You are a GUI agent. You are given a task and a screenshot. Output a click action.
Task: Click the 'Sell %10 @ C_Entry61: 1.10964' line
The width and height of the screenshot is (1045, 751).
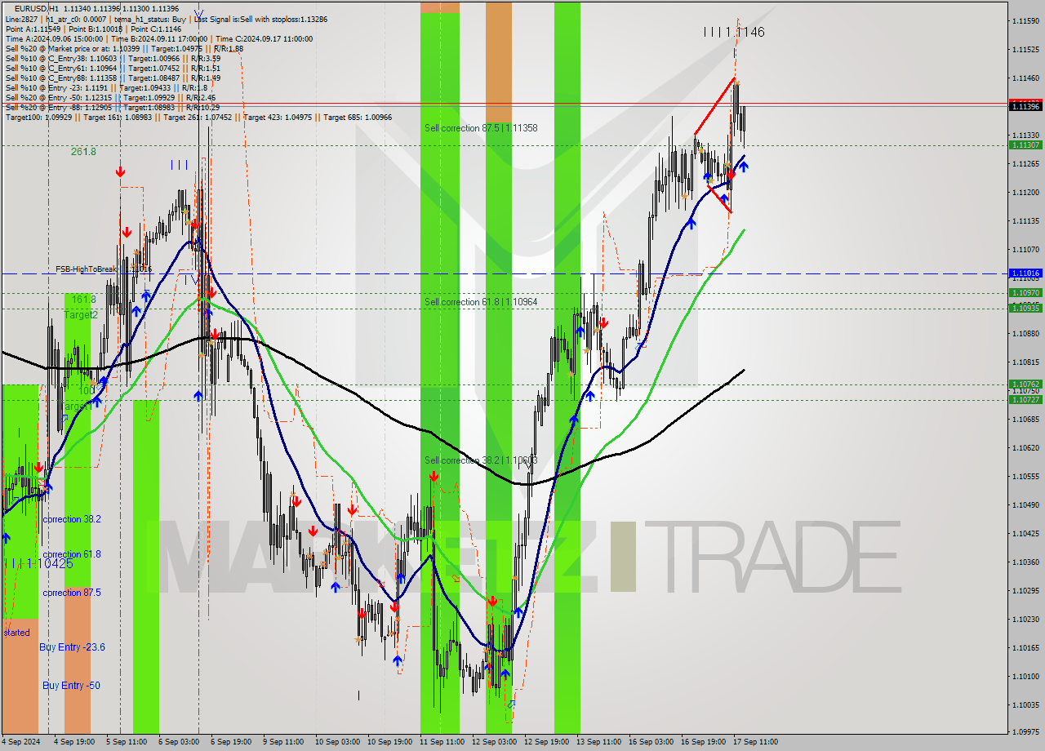tap(113, 68)
